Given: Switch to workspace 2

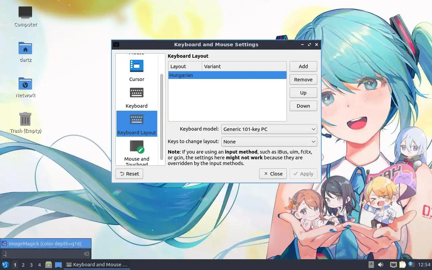Looking at the screenshot, I should 23,265.
